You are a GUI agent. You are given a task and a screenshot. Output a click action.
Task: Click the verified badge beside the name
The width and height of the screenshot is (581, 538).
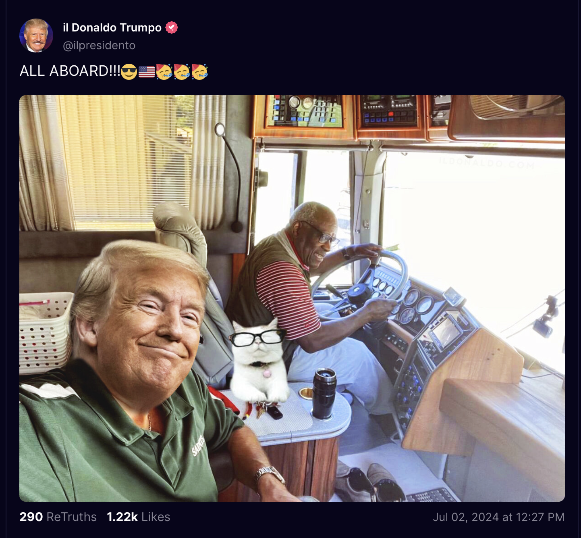(x=172, y=27)
